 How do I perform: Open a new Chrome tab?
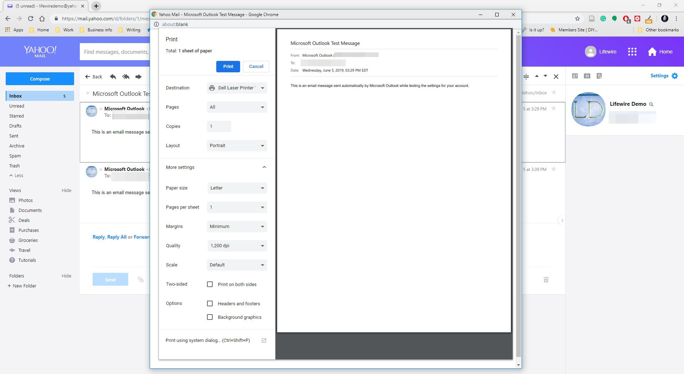96,6
